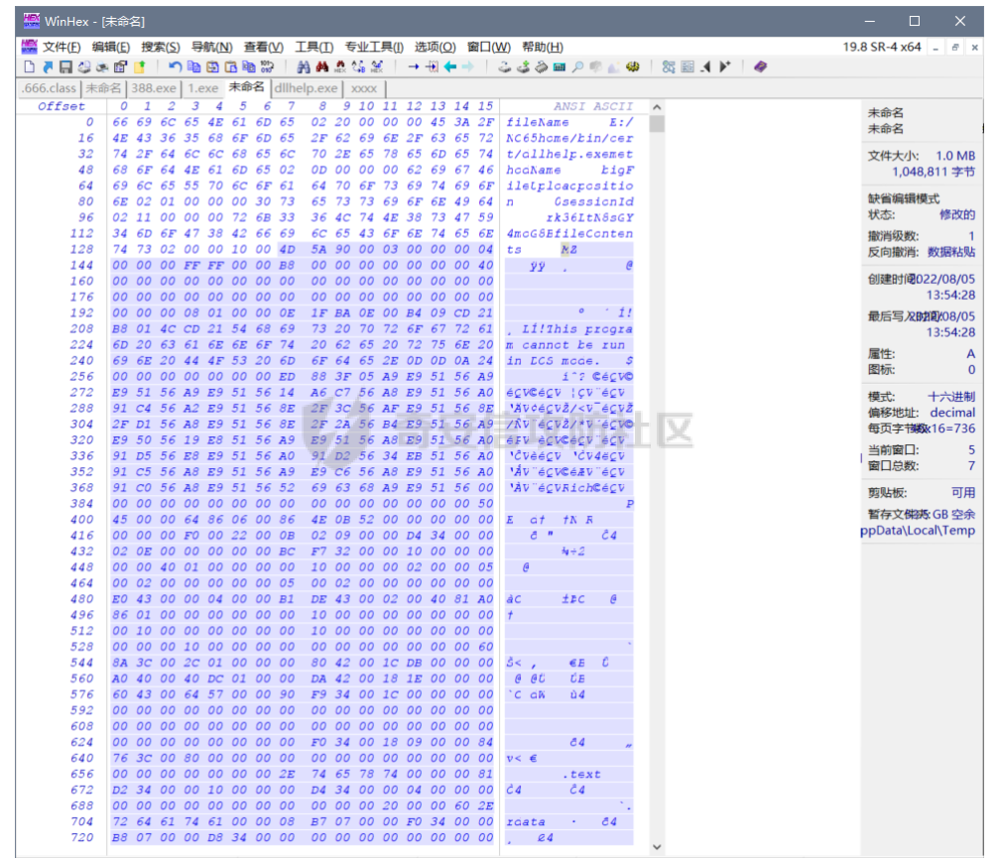
Task: Navigate back with the cyan left arrow
Action: pos(450,66)
